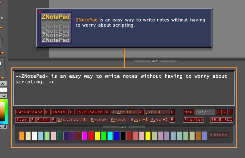
Task: Reset Time value with its R button
Action: 172,112
